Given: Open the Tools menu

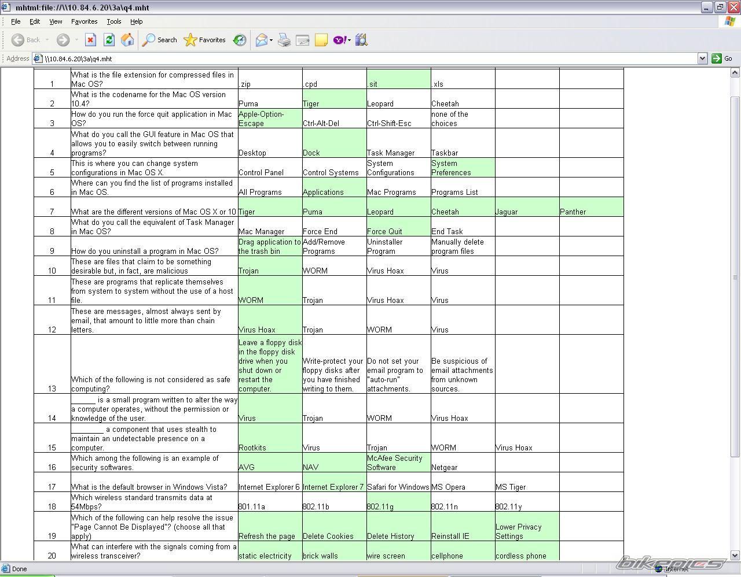Looking at the screenshot, I should tap(114, 21).
